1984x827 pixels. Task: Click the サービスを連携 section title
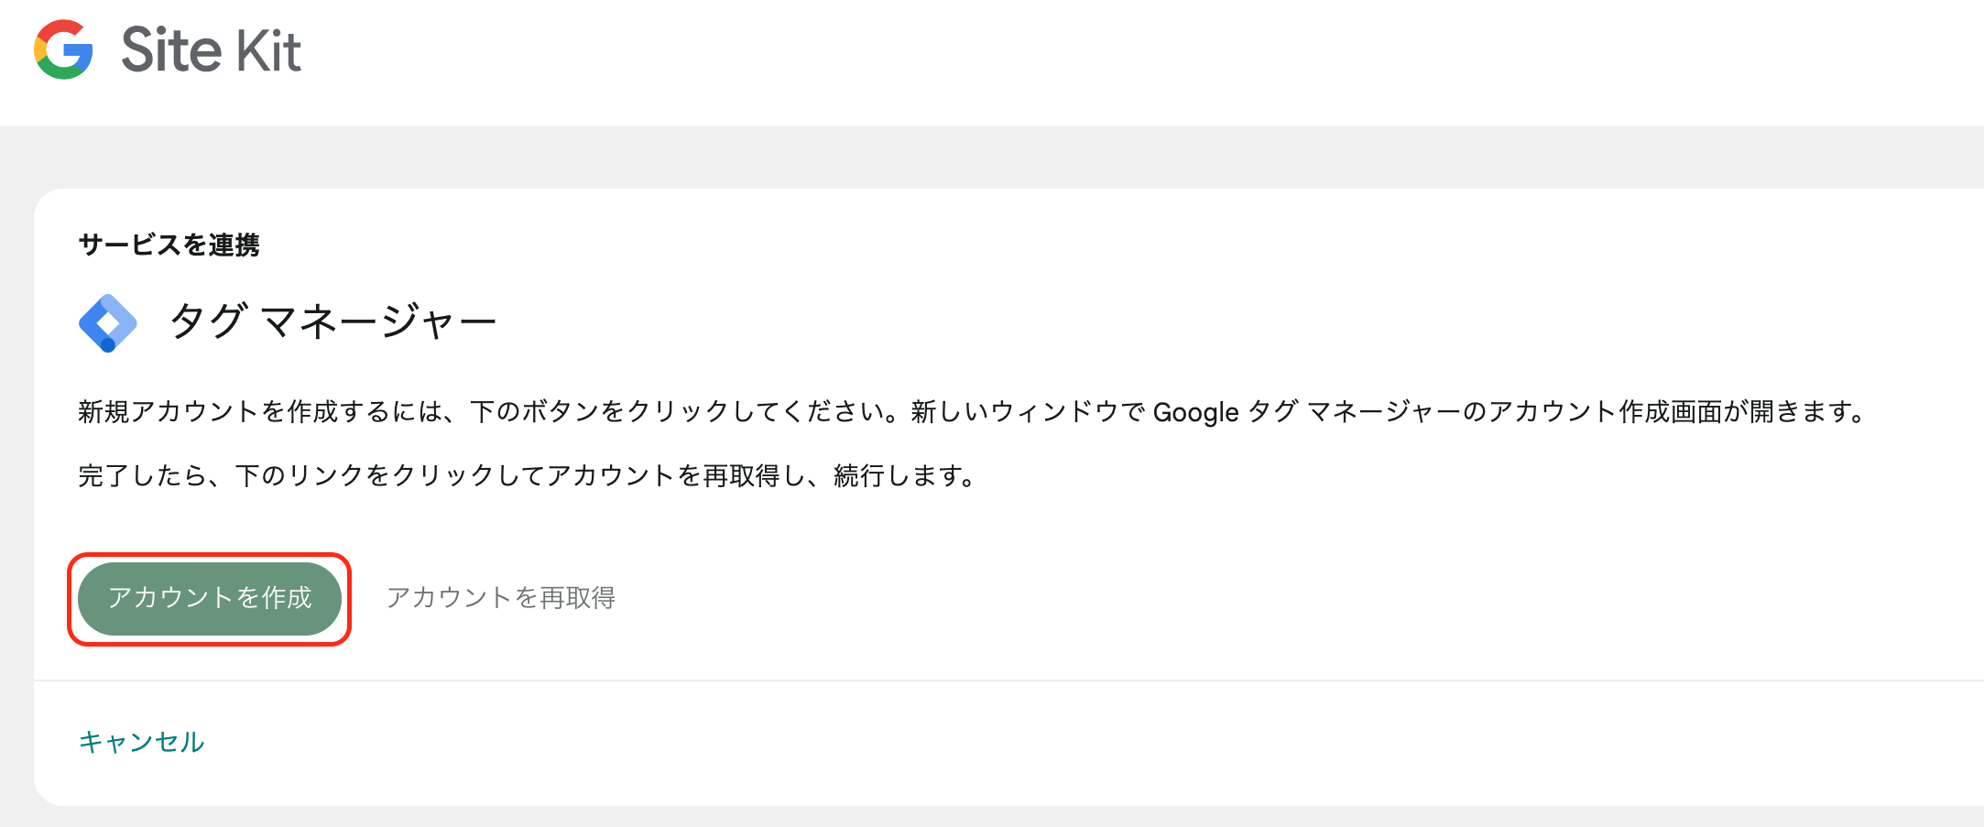pyautogui.click(x=169, y=245)
